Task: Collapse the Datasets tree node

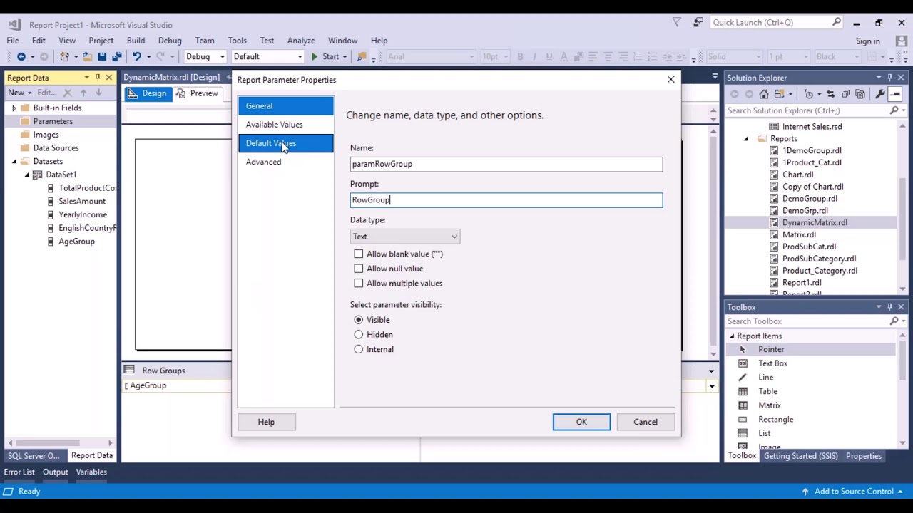Action: pyautogui.click(x=14, y=162)
